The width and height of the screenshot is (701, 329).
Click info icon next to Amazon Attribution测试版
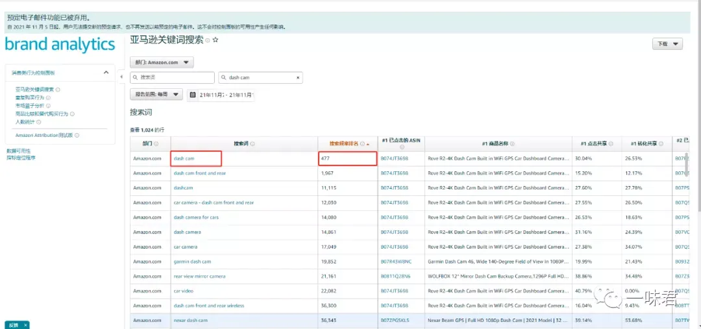pos(77,135)
